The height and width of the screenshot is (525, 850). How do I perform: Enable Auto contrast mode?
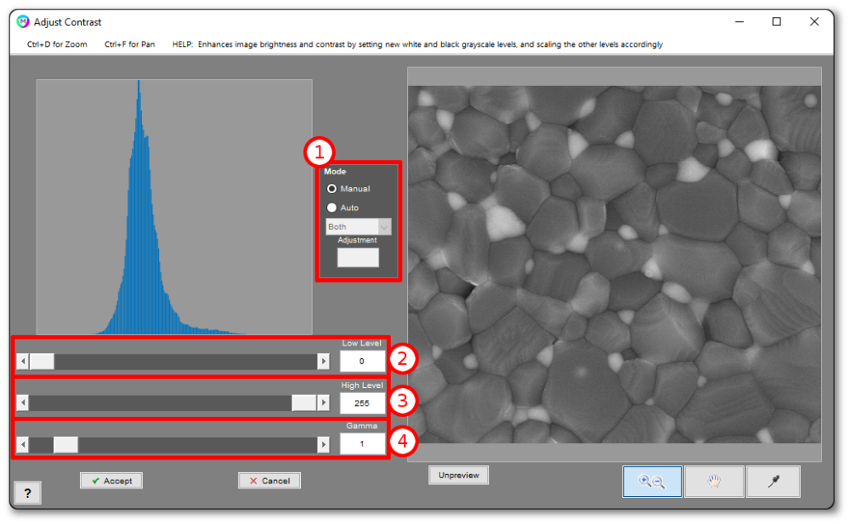(x=332, y=207)
